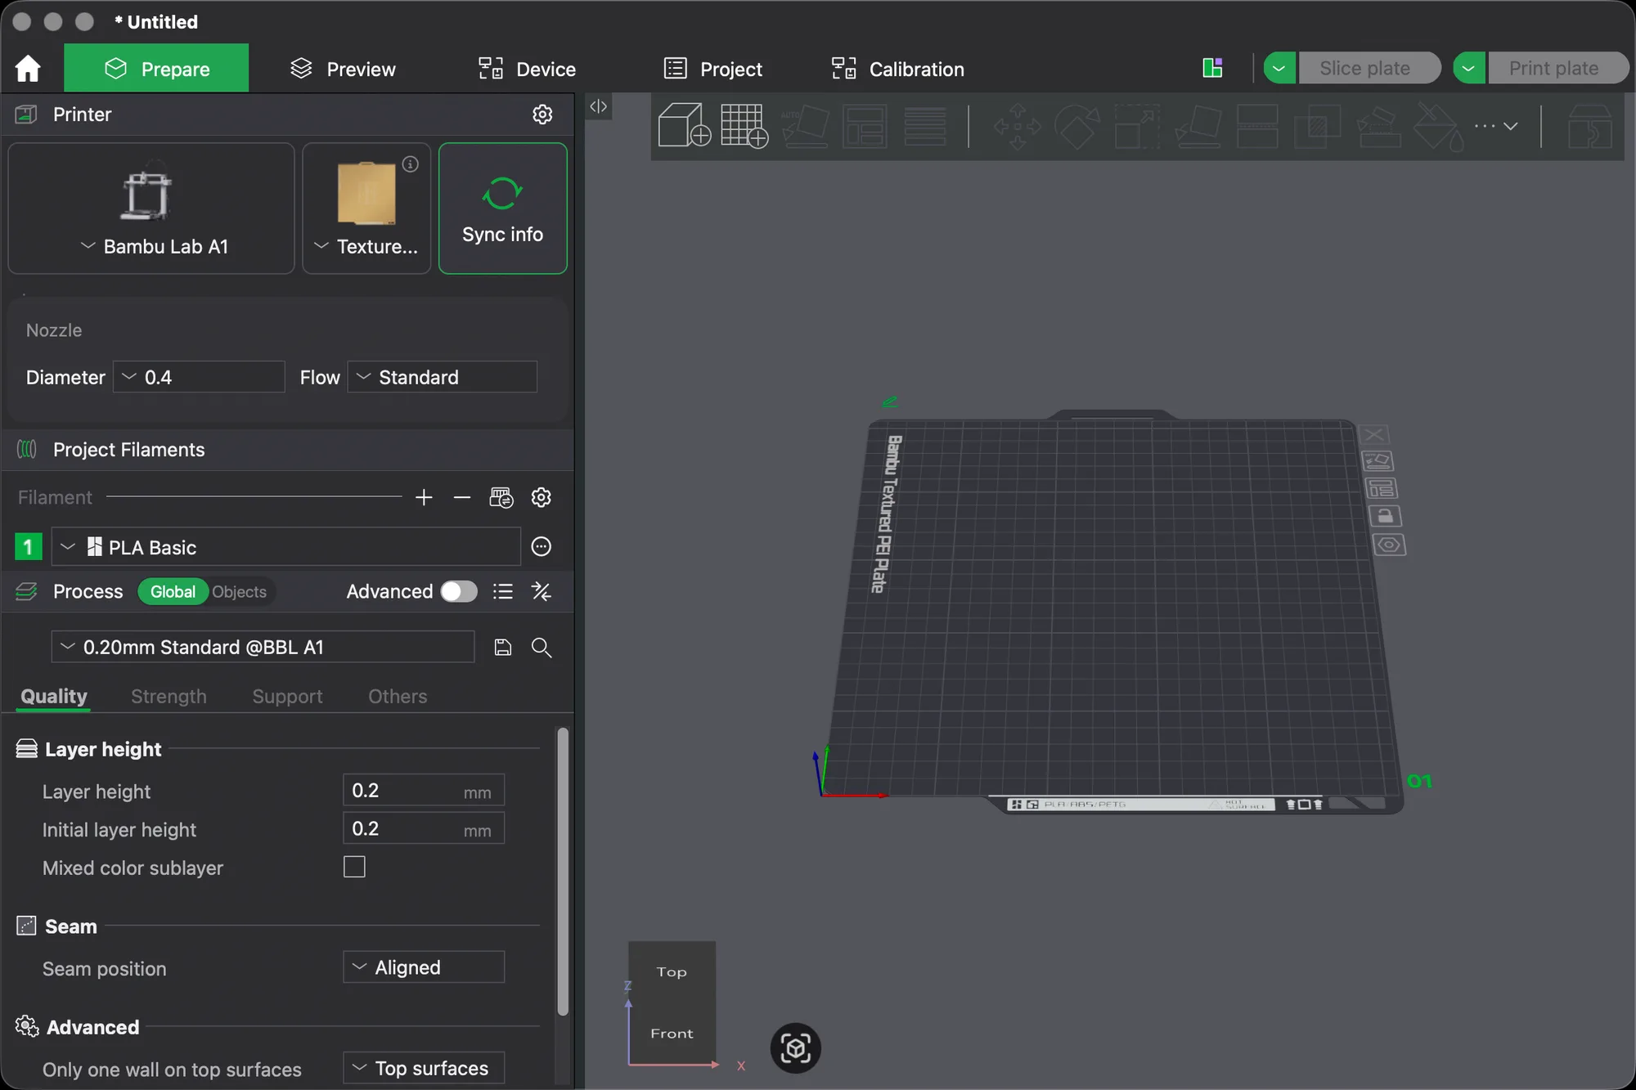Viewport: 1636px width, 1090px height.
Task: Open the Seam position dropdown
Action: click(424, 967)
